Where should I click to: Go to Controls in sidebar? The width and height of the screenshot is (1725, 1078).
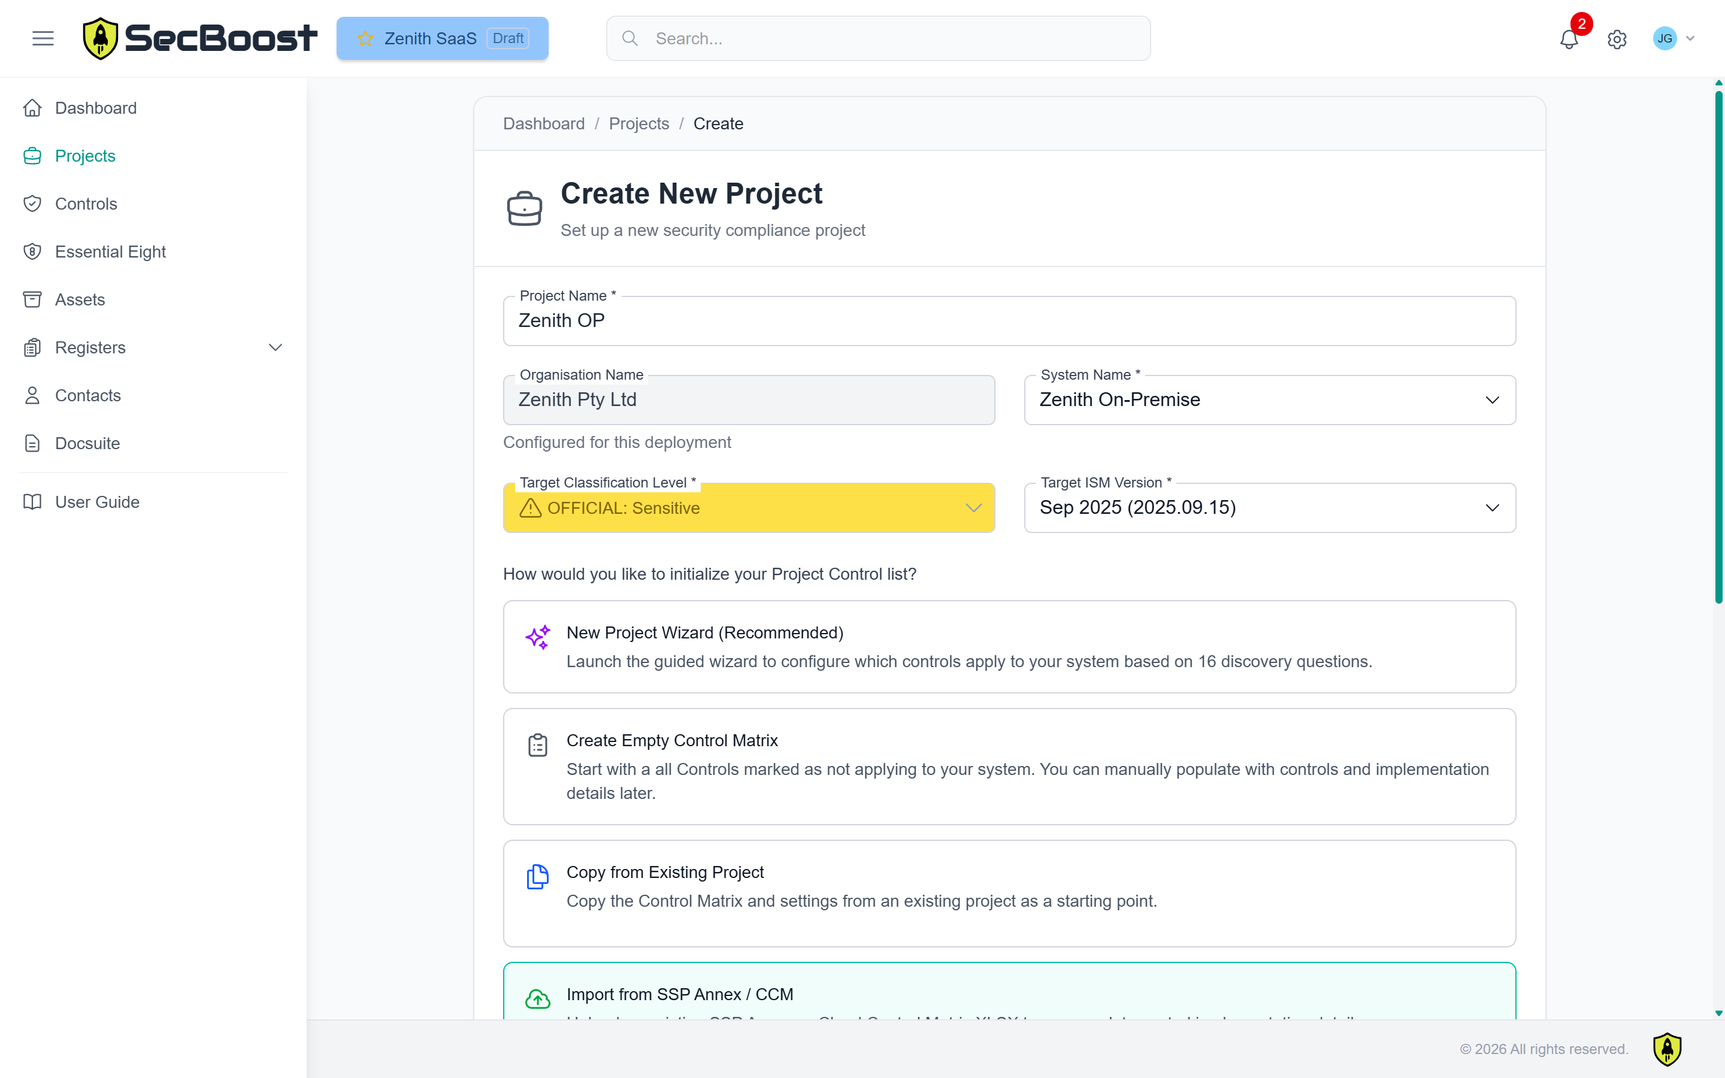tap(86, 204)
